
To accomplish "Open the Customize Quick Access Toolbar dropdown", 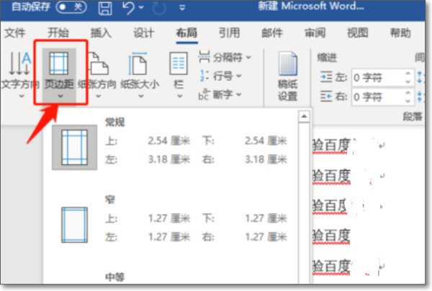I will point(182,8).
